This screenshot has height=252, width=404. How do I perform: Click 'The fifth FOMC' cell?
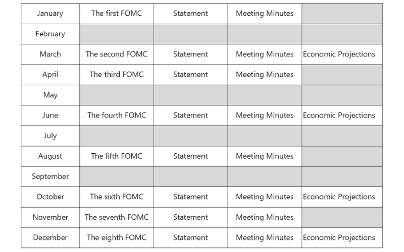tap(117, 156)
